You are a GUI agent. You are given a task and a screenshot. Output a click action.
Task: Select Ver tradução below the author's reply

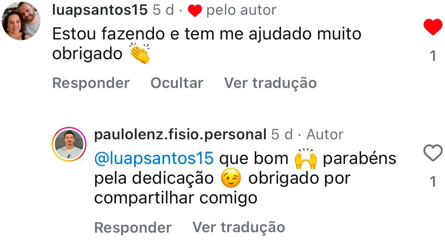[239, 228]
